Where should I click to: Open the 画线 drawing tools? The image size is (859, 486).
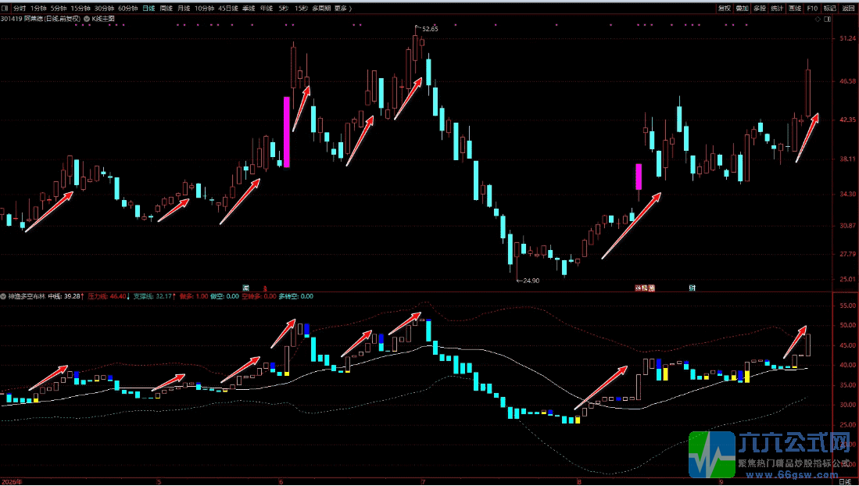[x=794, y=9]
